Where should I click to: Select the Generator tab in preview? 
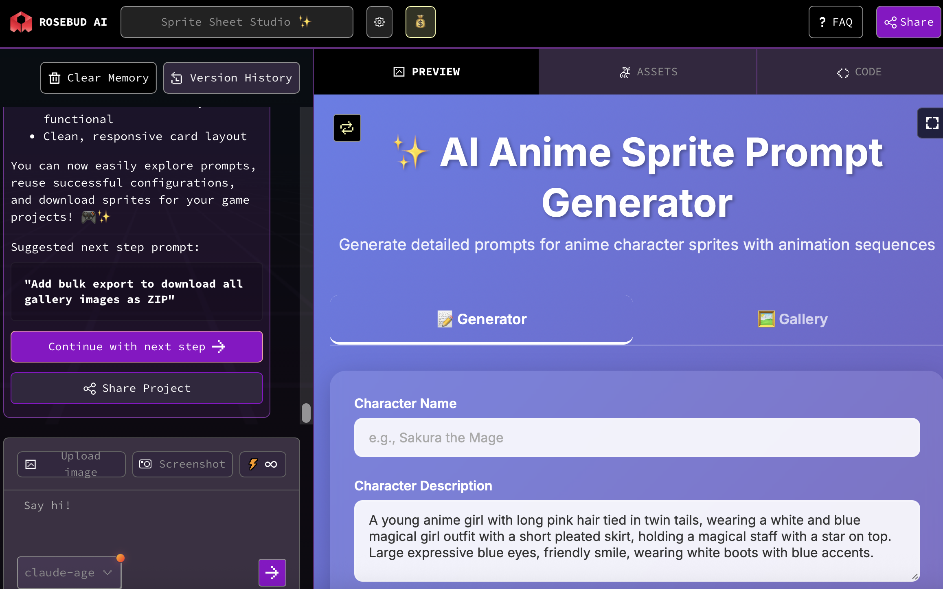point(481,319)
